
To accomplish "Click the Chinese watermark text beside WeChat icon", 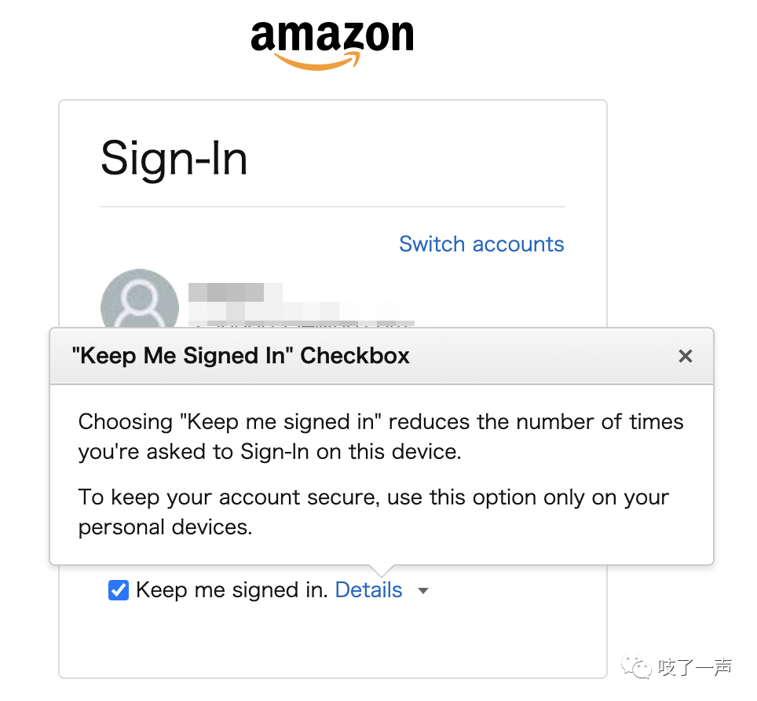I will (x=695, y=667).
